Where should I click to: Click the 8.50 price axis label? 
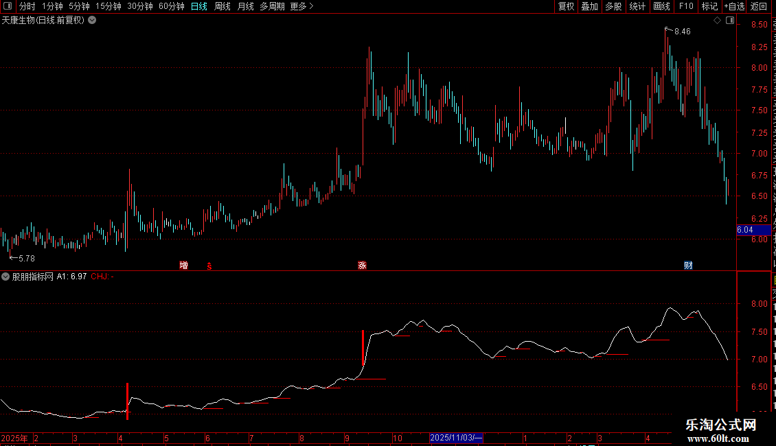(759, 25)
